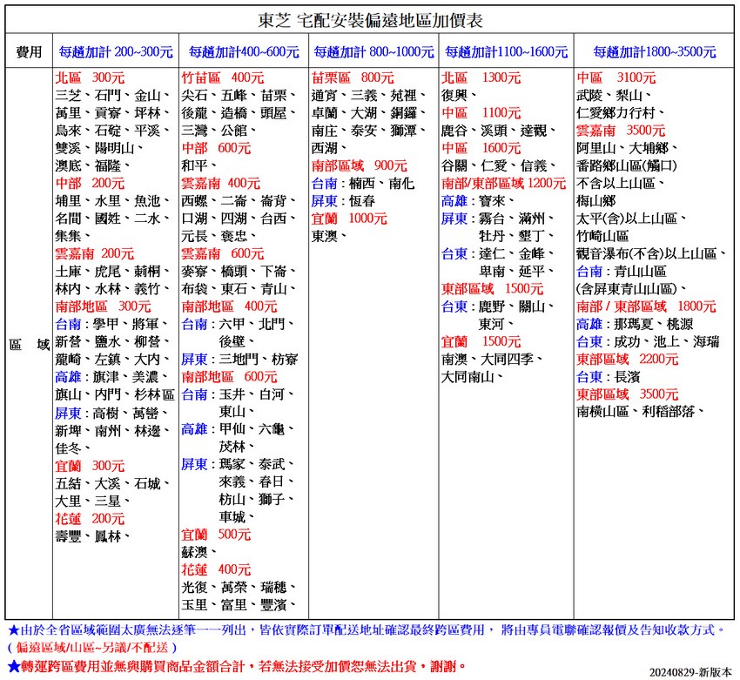Select the heading 南部區域 900元
This screenshot has height=680, width=740.
click(360, 165)
